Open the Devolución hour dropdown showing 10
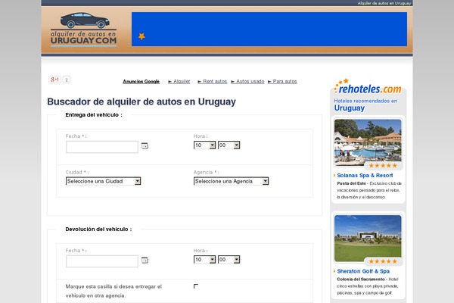This screenshot has width=454, height=303. coord(205,260)
